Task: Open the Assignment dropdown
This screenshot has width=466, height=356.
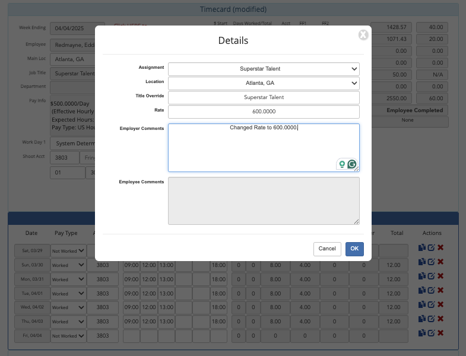Action: coord(264,69)
